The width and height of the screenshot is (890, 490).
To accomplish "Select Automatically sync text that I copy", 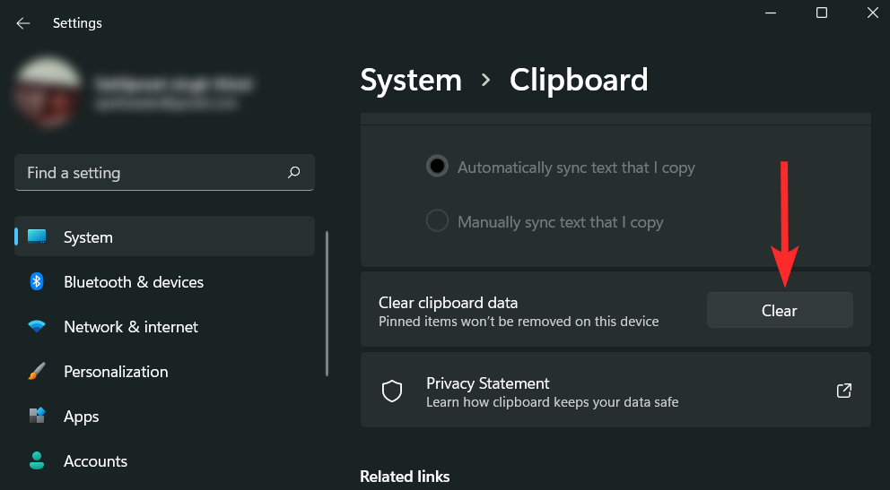I will pyautogui.click(x=437, y=168).
